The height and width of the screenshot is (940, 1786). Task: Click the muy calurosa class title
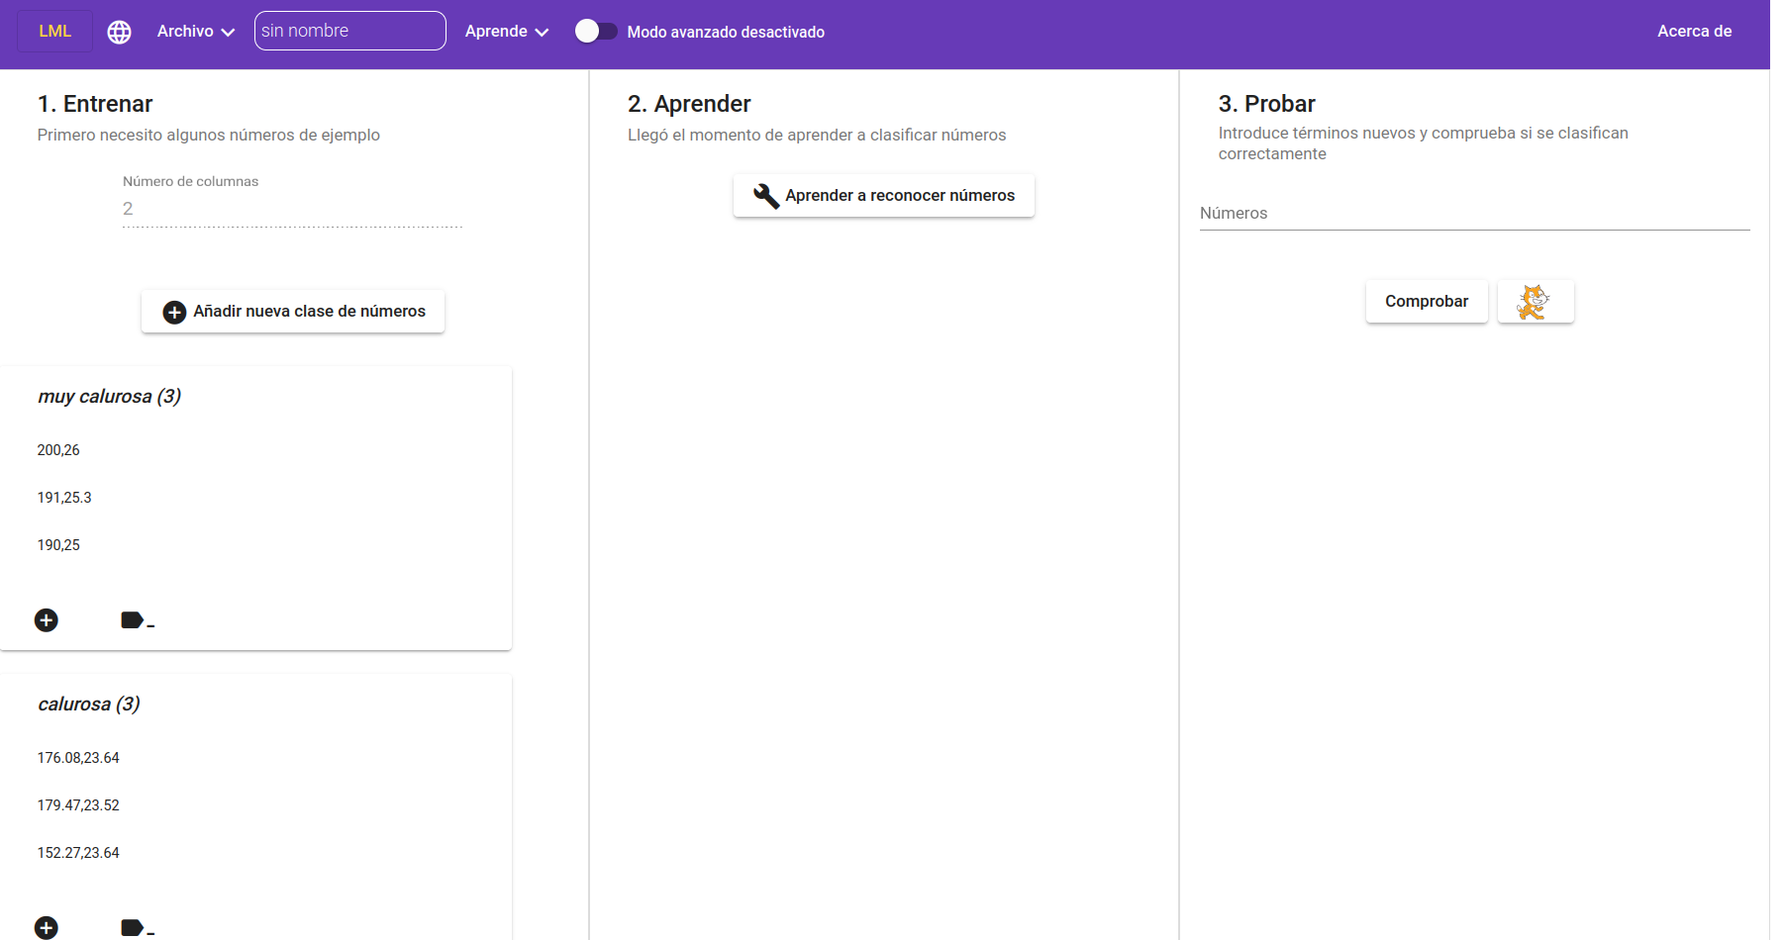[x=109, y=397]
